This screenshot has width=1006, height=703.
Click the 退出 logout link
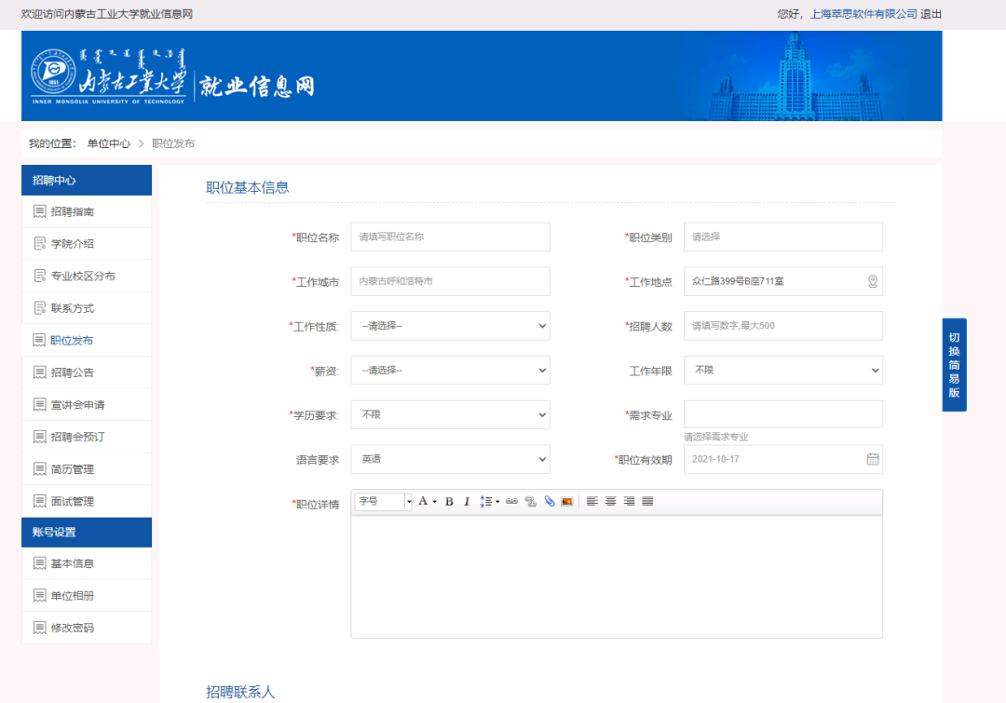(x=931, y=14)
